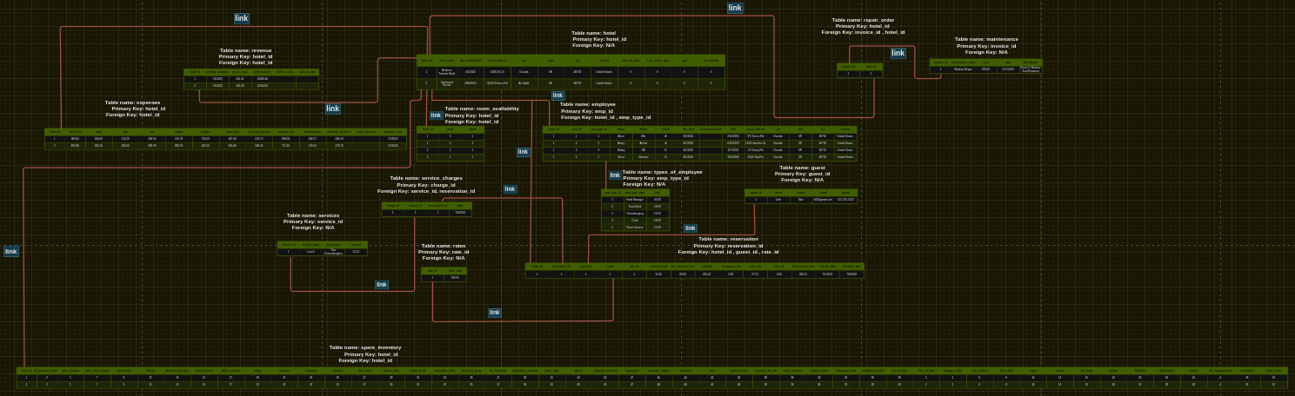Select the reservation table header row

tap(694, 267)
